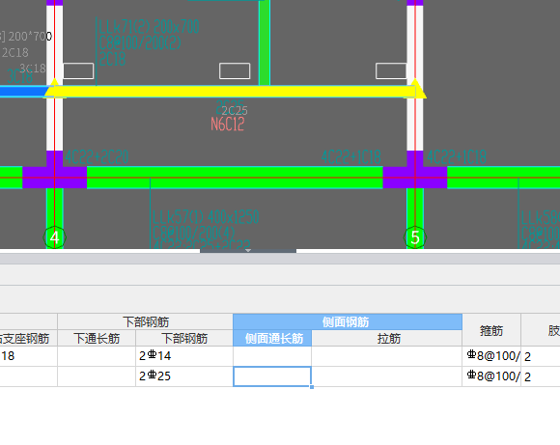Screen dimensions: 560x445
Task: Click the 侧面通长筋 column header
Action: tap(272, 338)
